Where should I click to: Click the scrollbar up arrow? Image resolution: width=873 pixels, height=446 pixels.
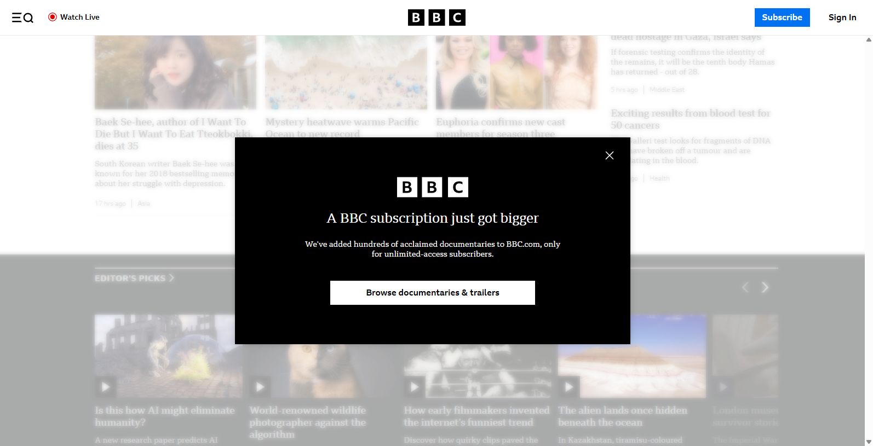coord(869,39)
